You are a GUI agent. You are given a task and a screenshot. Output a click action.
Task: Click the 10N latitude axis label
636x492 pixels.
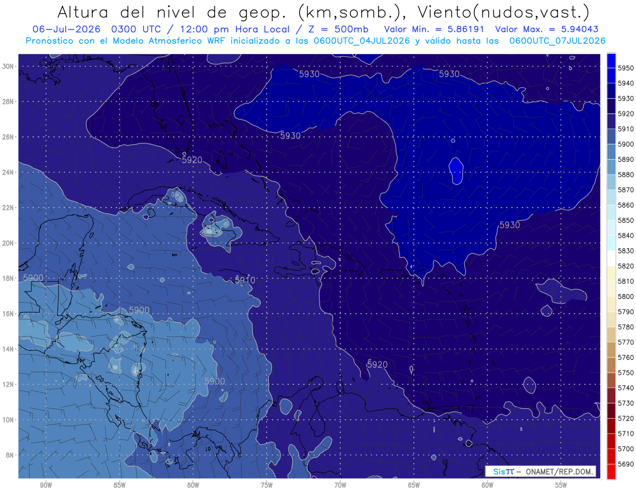pos(8,420)
